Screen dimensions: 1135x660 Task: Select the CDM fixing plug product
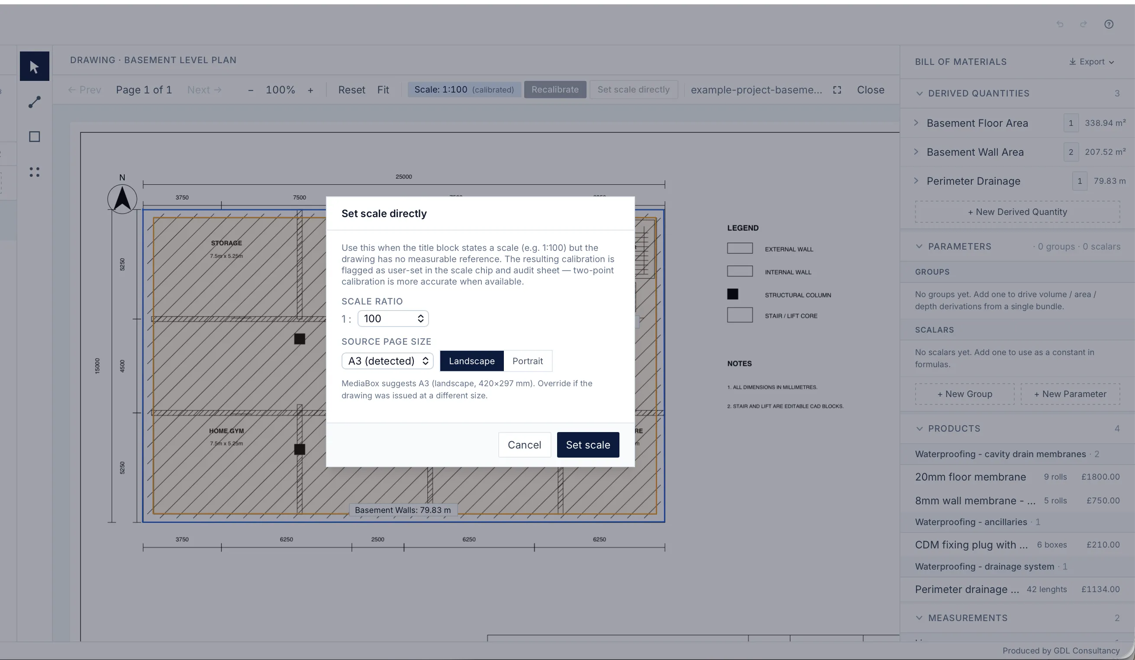tap(1017, 545)
